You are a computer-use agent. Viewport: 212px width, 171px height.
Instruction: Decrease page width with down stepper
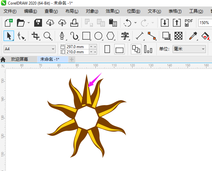pyautogui.click(x=91, y=47)
